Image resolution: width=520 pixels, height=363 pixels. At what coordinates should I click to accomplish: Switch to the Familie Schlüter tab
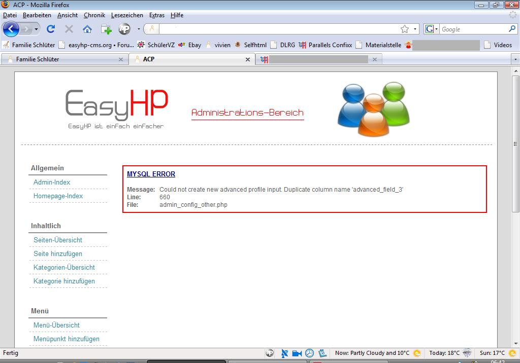[x=38, y=59]
